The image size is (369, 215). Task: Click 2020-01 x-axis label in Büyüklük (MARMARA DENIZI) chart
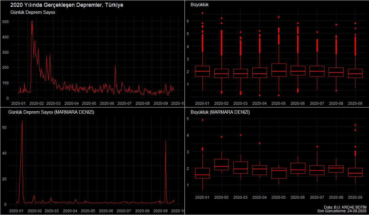click(202, 197)
